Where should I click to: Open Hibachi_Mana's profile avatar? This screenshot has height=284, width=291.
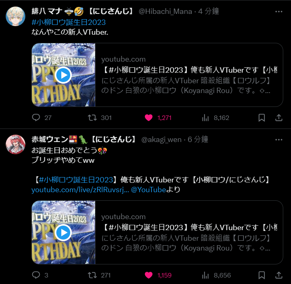pos(16,16)
